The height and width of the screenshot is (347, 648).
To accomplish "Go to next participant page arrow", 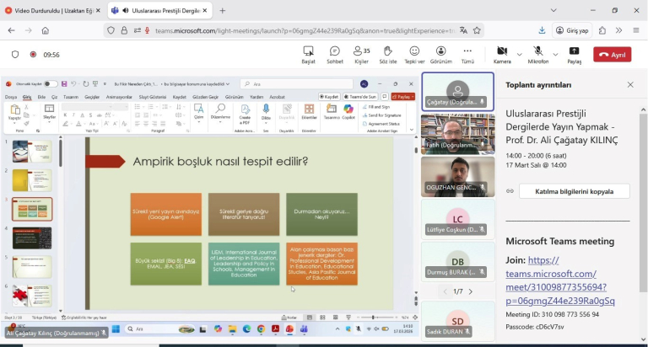I will point(470,291).
